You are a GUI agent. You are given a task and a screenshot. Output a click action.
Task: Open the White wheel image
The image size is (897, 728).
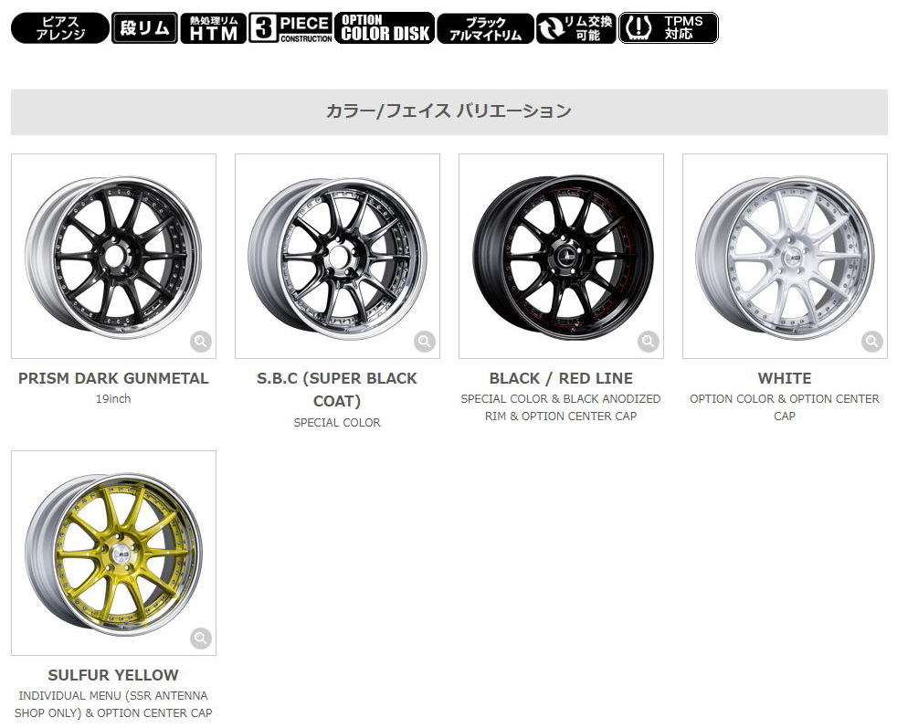point(785,256)
